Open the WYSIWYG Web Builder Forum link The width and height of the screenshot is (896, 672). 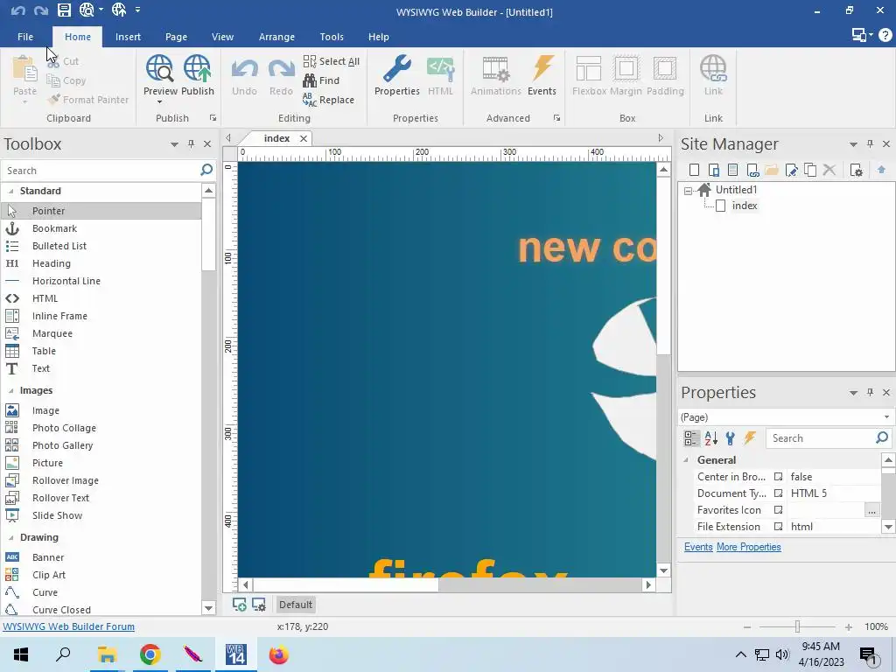(68, 626)
